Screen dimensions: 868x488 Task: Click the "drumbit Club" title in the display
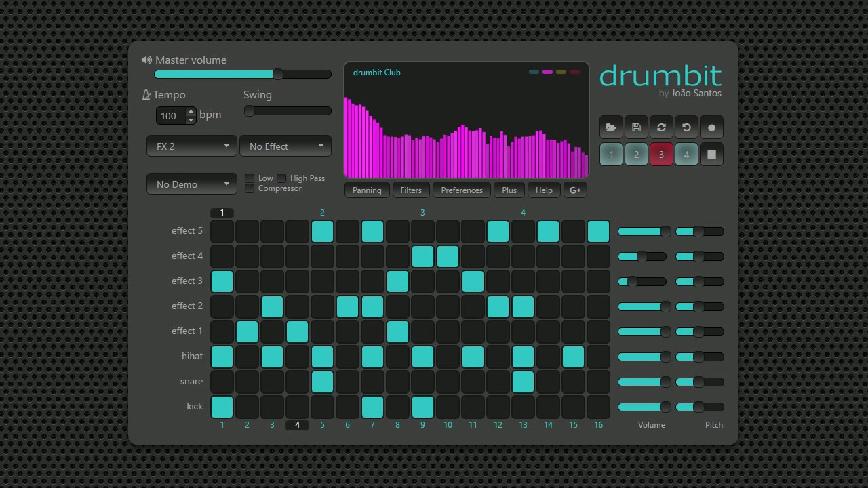[x=377, y=73]
